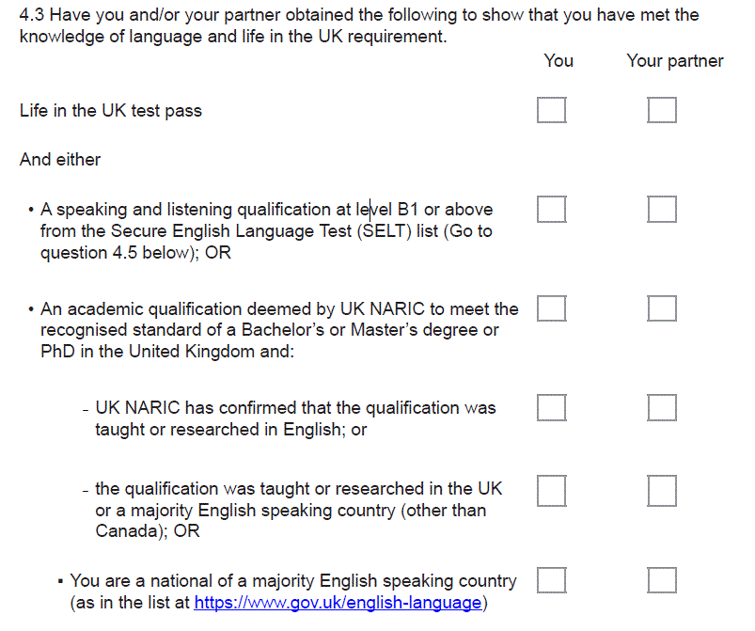
Task: Check 'taught or researched in English' for Your partner
Action: (x=662, y=407)
